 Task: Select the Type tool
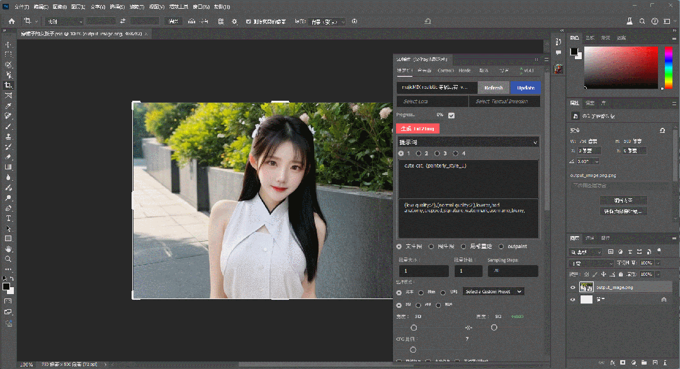click(9, 218)
